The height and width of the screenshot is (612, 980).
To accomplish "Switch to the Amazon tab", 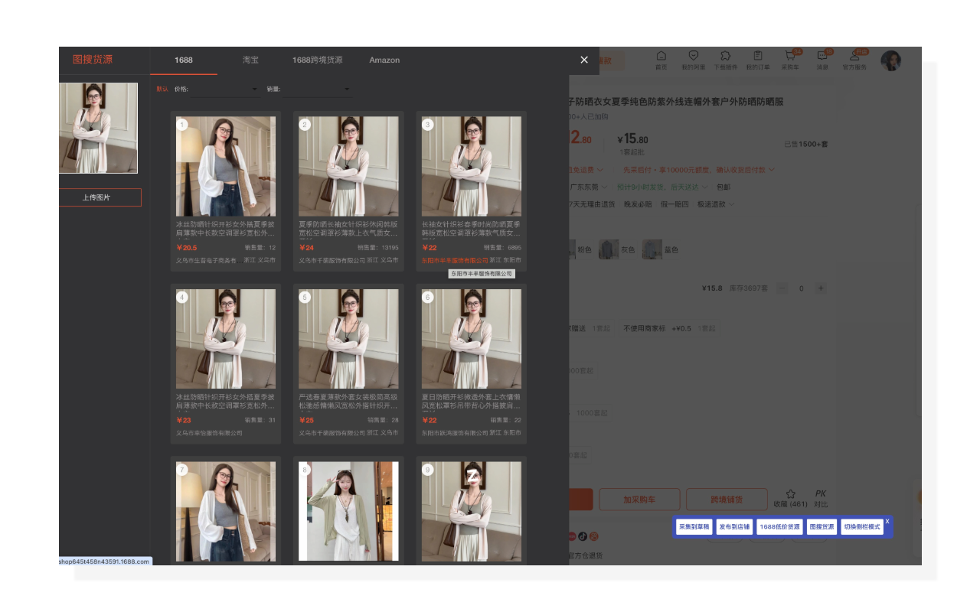I will tap(384, 60).
